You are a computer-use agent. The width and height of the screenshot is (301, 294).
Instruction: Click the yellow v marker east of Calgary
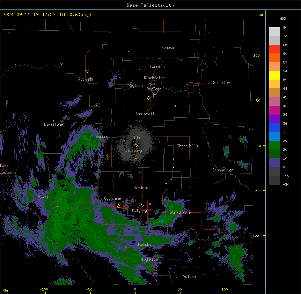[x=150, y=204]
